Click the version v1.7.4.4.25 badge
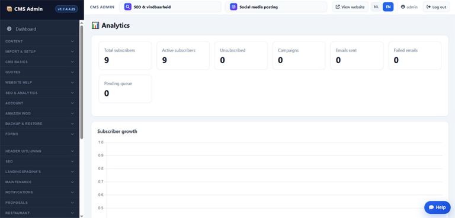Screen dimensions: 455x218 (66, 9)
